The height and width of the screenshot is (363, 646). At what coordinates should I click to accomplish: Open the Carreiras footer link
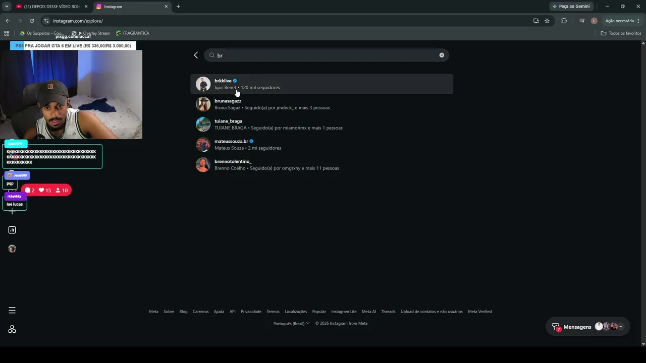point(200,312)
